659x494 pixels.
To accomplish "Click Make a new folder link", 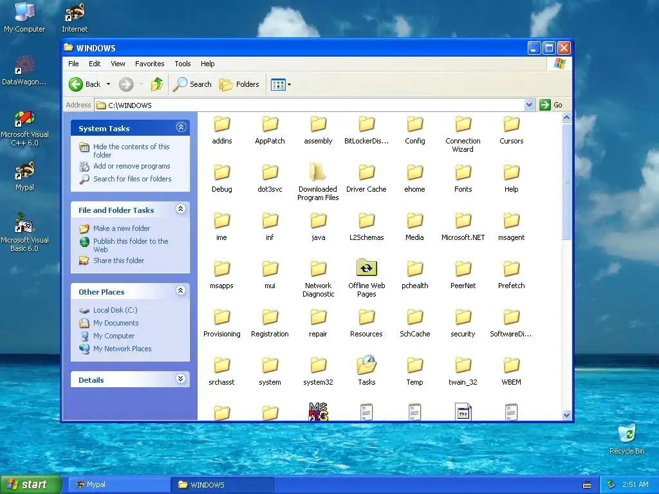I will tap(122, 228).
